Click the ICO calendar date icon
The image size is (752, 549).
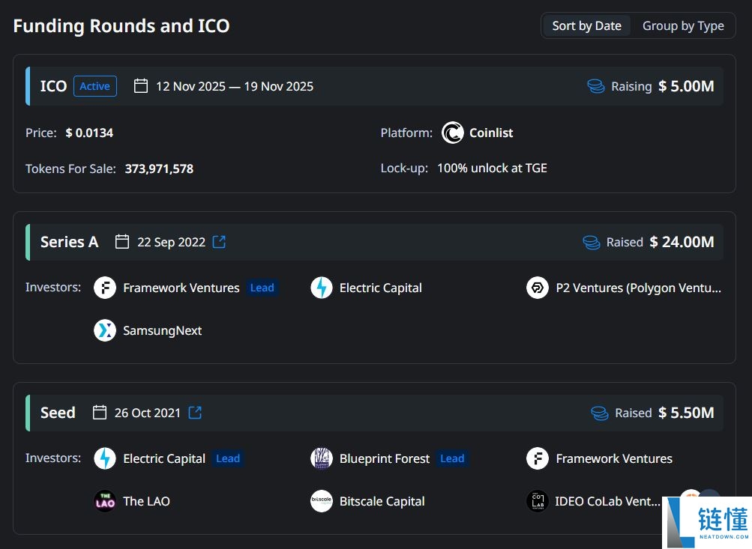point(141,86)
